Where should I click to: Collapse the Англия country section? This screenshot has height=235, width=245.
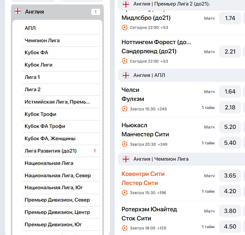(57, 12)
